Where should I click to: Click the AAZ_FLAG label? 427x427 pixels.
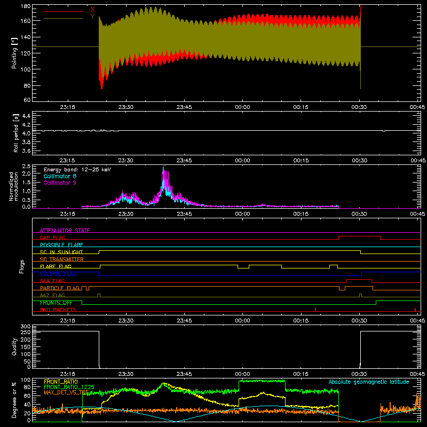[52, 295]
